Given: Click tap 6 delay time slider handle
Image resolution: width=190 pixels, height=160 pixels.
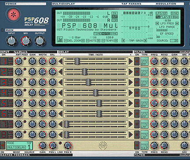Looking at the screenshot, I should tap(99, 114).
